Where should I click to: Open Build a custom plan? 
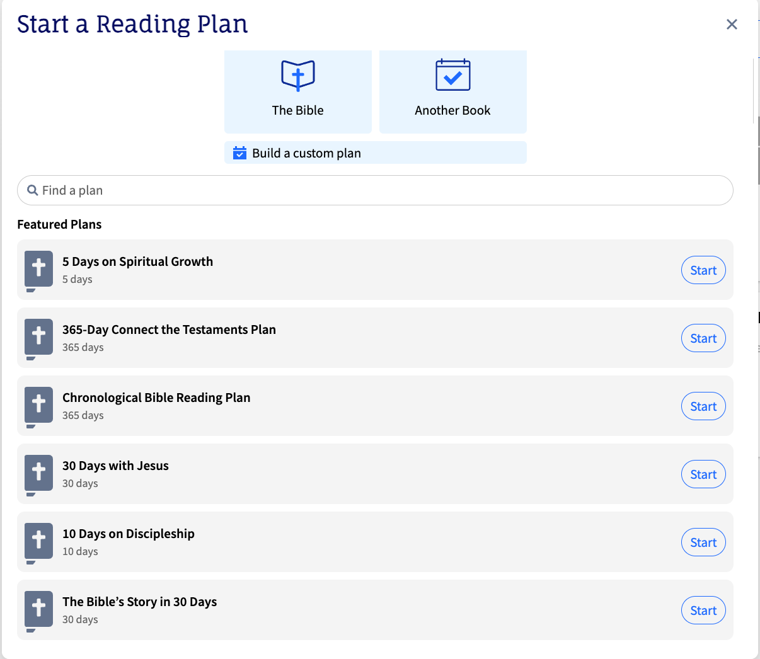point(376,152)
